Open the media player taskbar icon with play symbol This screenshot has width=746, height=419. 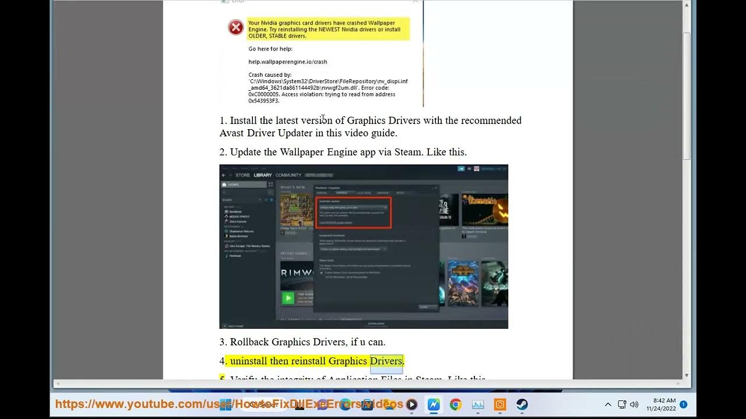click(x=411, y=404)
